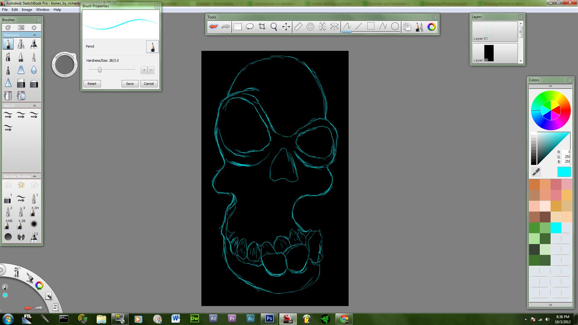
Task: Toggle the Ruler tool
Action: (x=298, y=27)
